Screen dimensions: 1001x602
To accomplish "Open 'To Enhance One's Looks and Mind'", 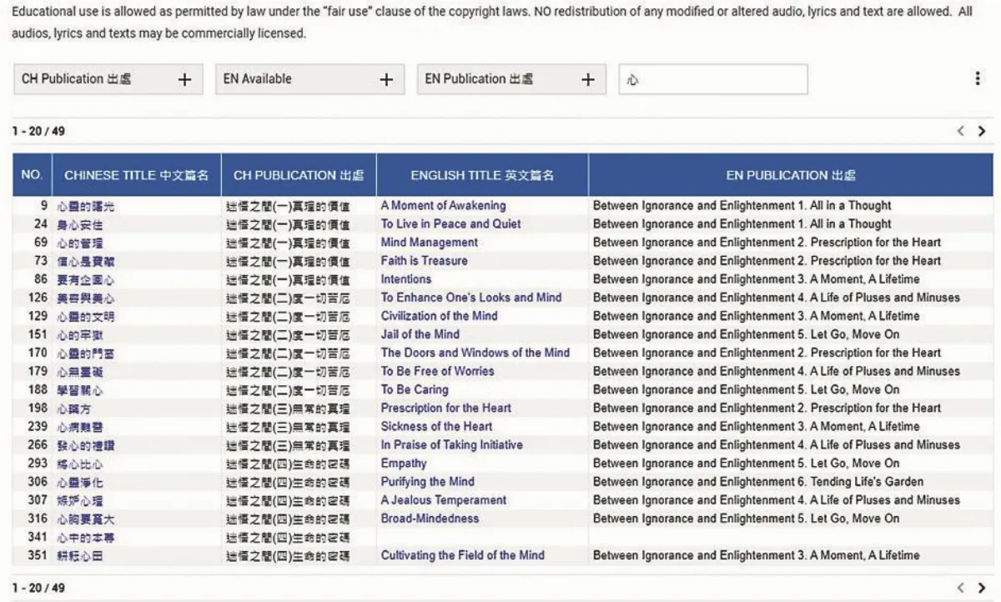I will pyautogui.click(x=471, y=297).
